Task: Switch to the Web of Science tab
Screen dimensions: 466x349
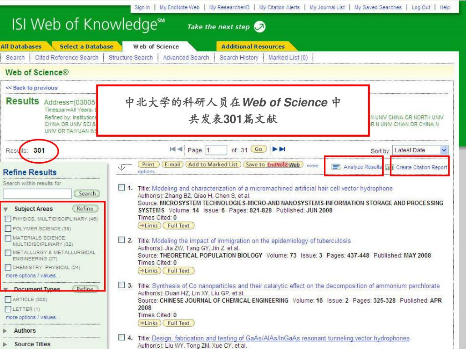Action: click(x=156, y=47)
